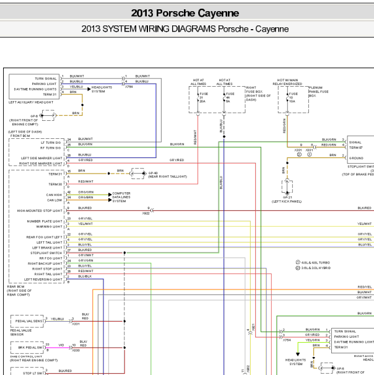Screen dimensions: 374x375
Task: Click the "ORG/GRN" wire color label
Action: click(86, 192)
